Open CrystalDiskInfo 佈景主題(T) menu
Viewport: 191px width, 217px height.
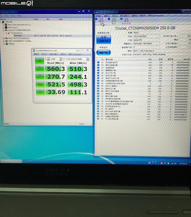tap(125, 16)
